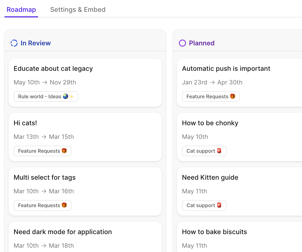The width and height of the screenshot is (302, 252).
Task: Click the arrow icon between May 10th and Nov 29th
Action: [45, 82]
